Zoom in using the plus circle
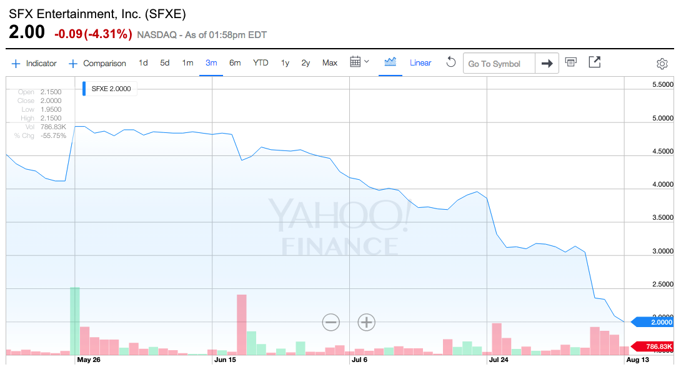681x382 pixels. point(366,322)
